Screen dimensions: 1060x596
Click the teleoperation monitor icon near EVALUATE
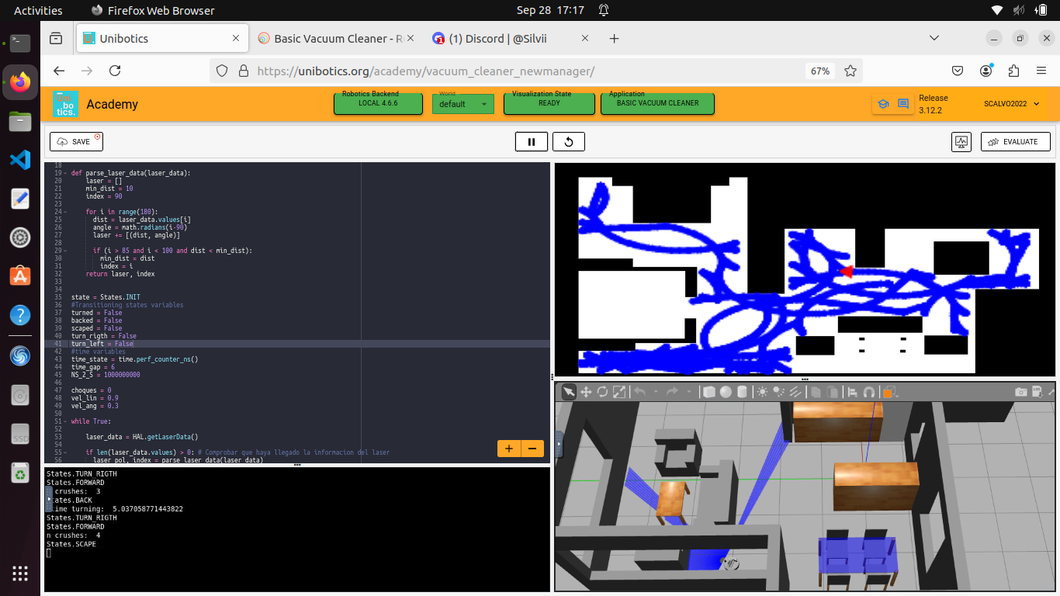(961, 141)
